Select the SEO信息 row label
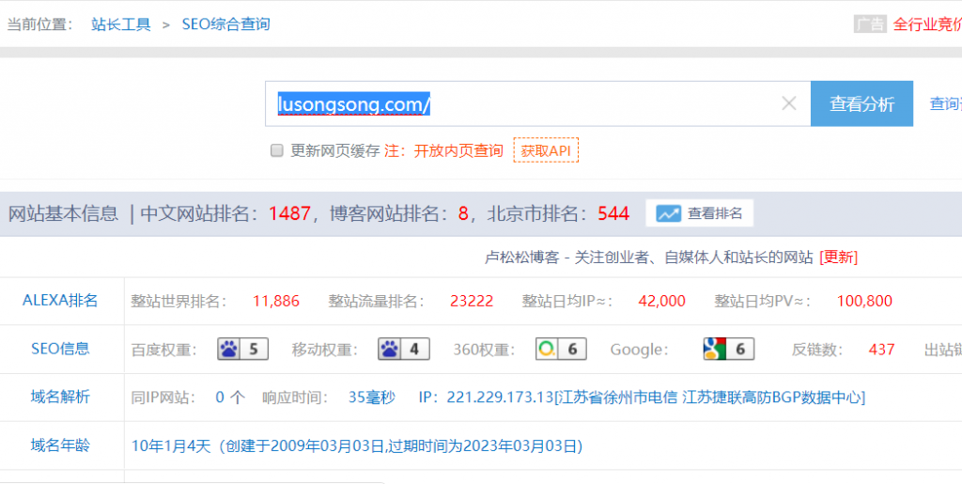This screenshot has height=484, width=962. point(60,349)
